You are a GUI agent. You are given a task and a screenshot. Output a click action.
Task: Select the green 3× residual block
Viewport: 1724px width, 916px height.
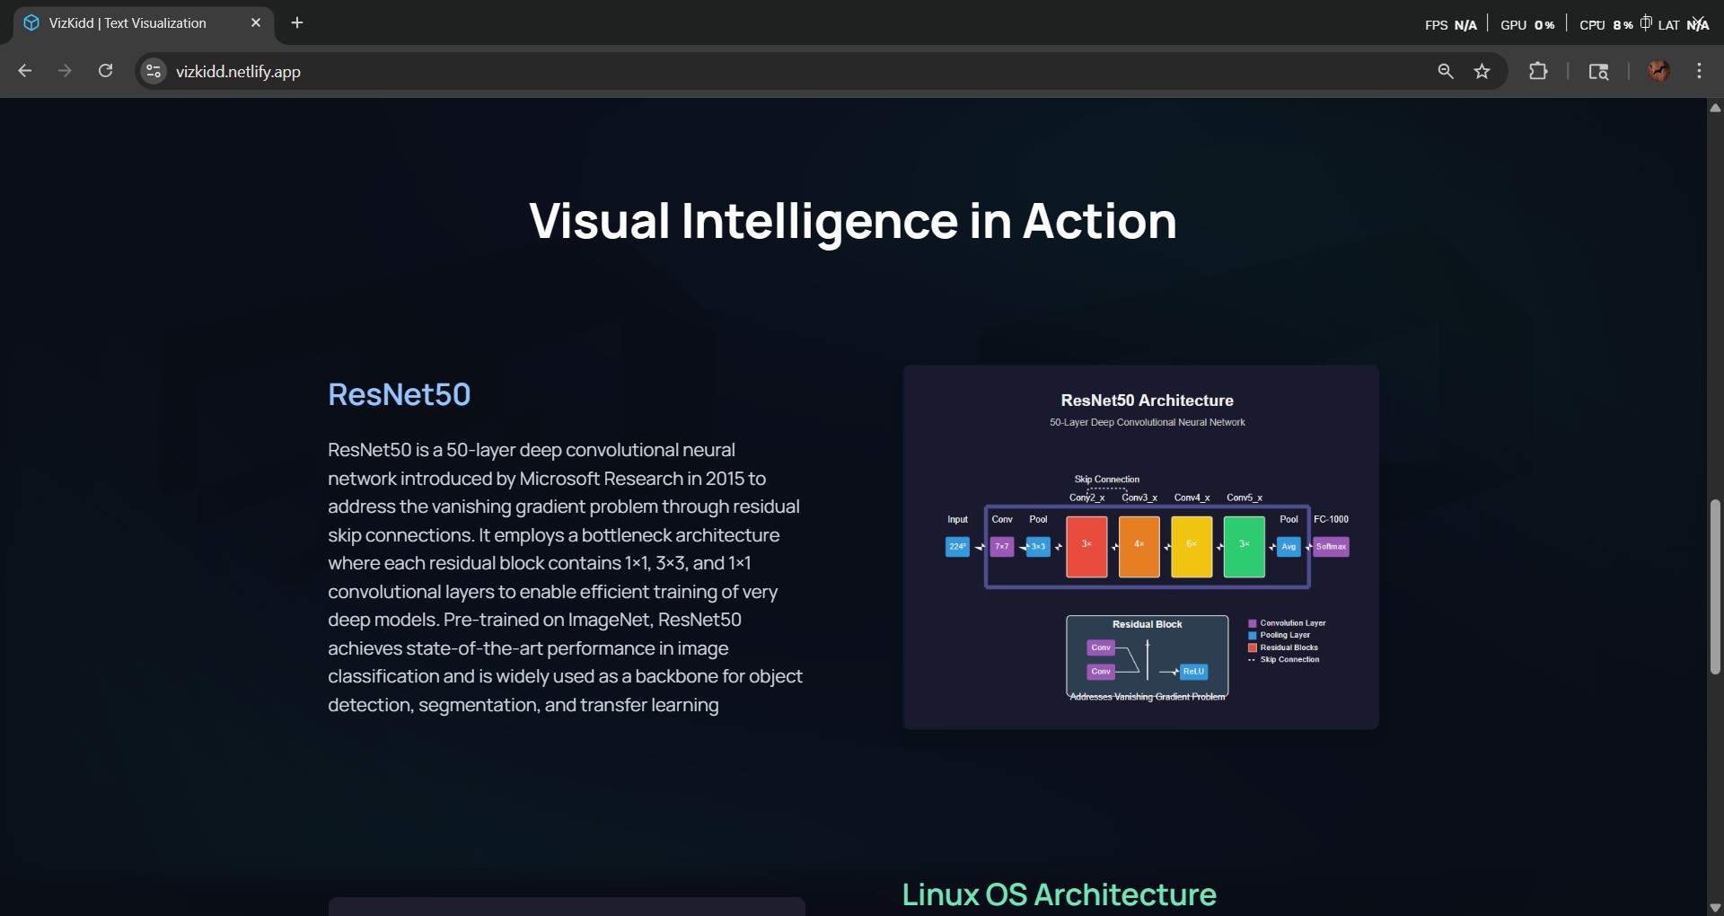(1245, 546)
